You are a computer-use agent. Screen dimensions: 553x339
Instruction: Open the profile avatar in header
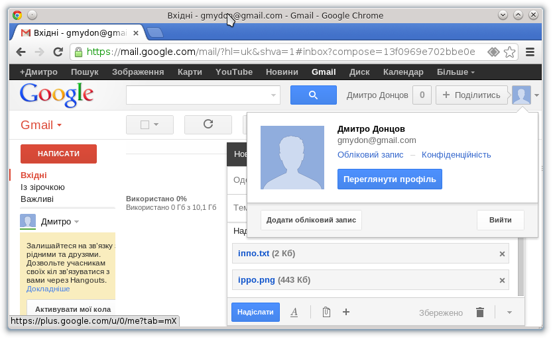(521, 95)
